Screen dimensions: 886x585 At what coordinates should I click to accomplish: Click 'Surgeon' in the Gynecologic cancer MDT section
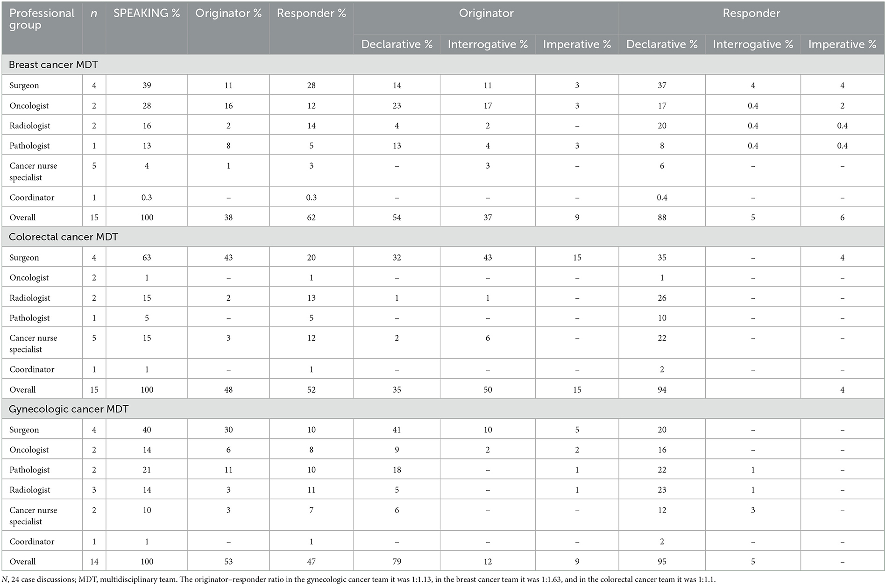click(24, 430)
